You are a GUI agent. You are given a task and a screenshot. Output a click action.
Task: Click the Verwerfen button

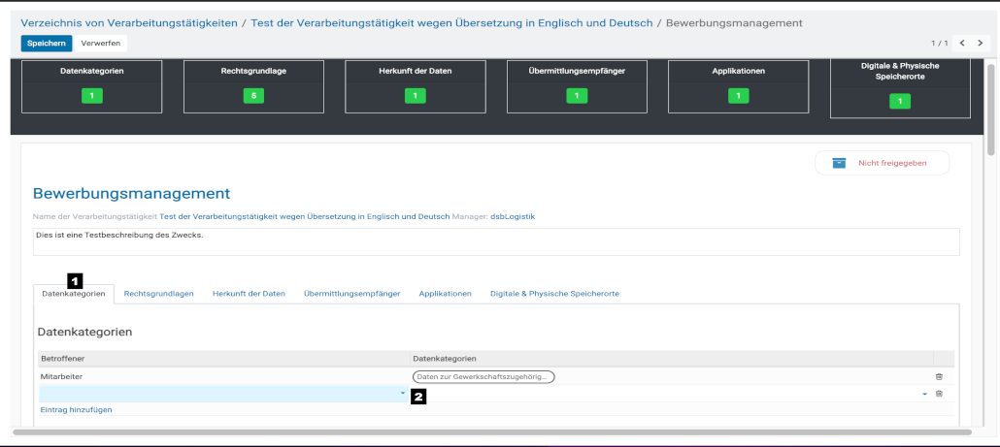pos(101,44)
